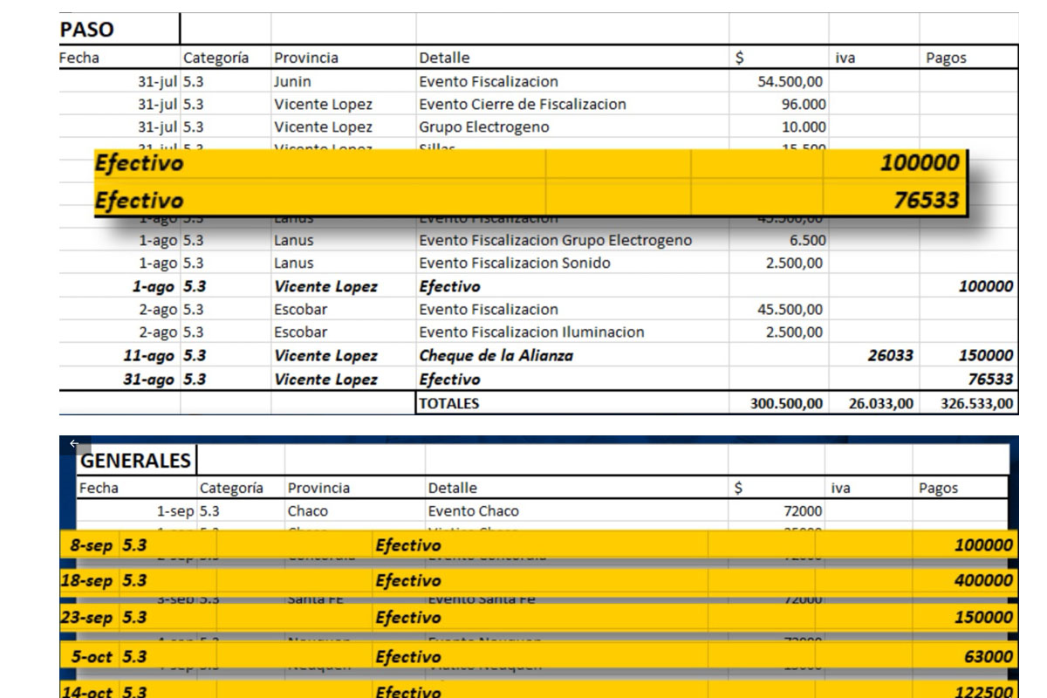
Task: Click the Evento Fiscalizacion Sonido cell
Action: tap(514, 263)
